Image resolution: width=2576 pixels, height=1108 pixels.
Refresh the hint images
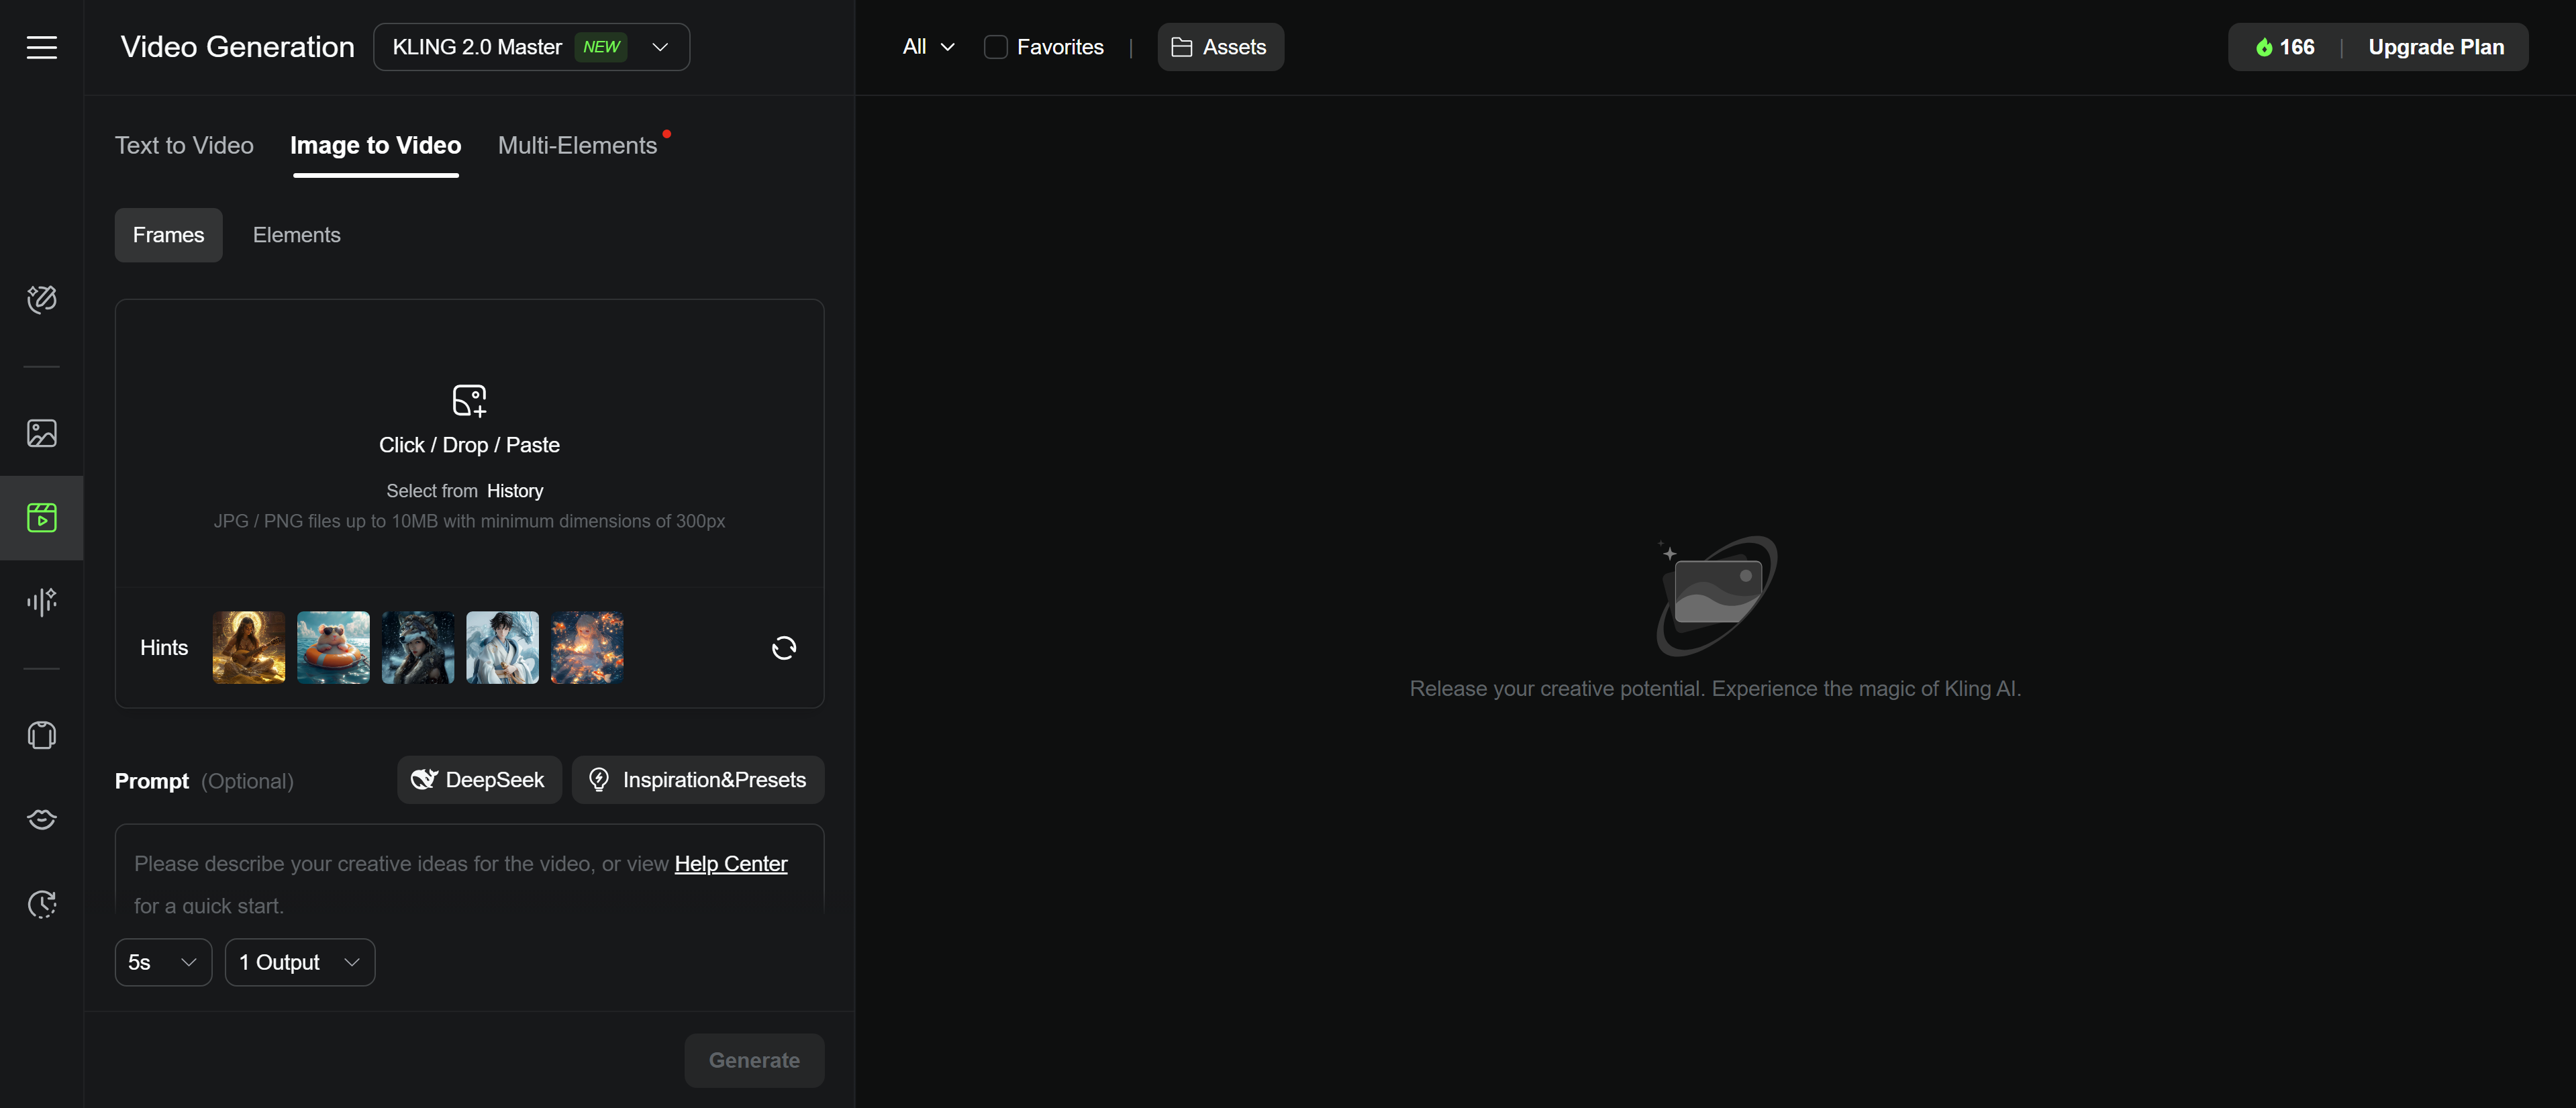(x=784, y=648)
